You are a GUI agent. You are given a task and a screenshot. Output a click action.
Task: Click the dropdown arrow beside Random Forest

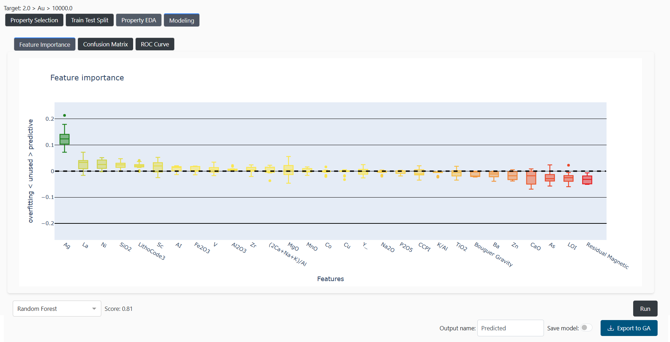(94, 309)
